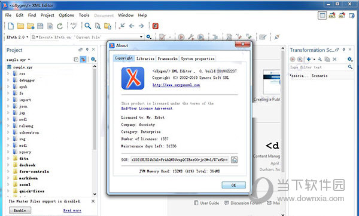Click Read more link
359x216 pixels.
(72, 210)
